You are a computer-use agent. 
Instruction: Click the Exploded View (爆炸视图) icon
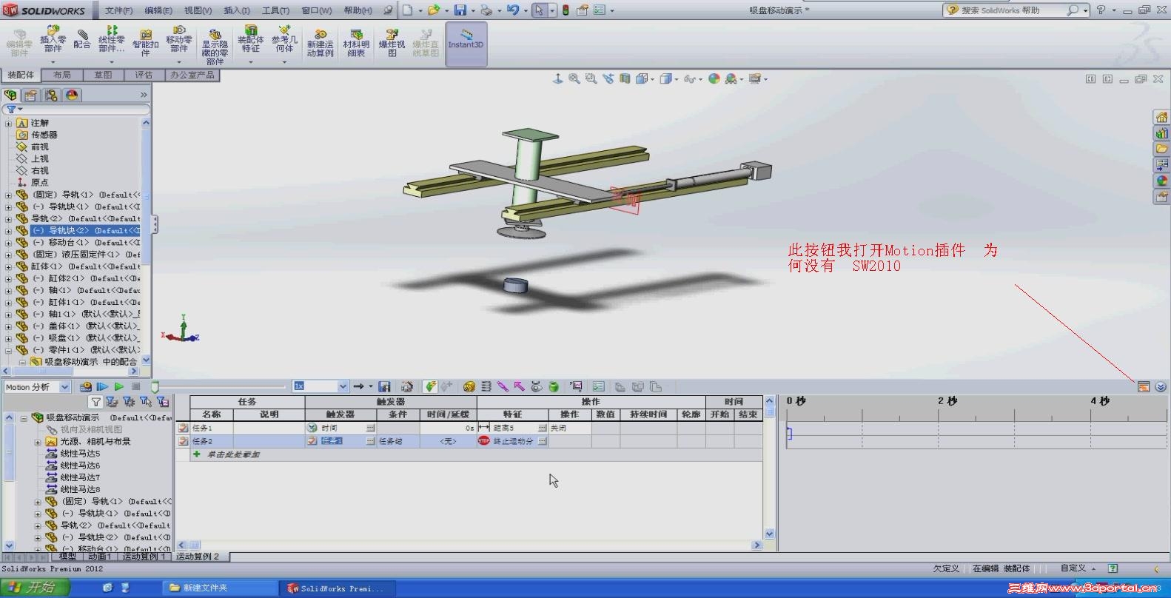(x=392, y=43)
